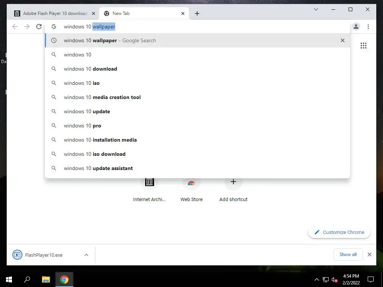The width and height of the screenshot is (383, 287).
Task: Open Windows taskbar search
Action: (27, 280)
